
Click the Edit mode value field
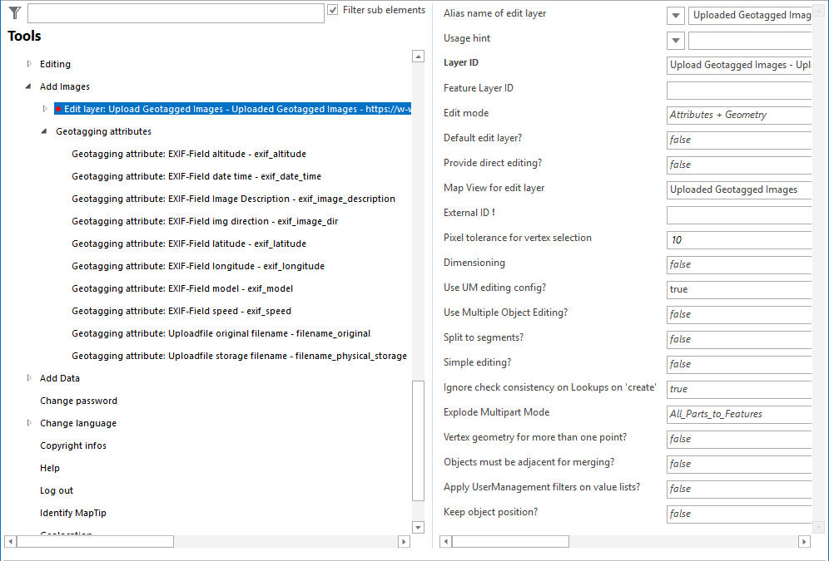coord(739,115)
